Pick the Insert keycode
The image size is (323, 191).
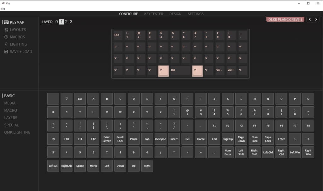174,139
